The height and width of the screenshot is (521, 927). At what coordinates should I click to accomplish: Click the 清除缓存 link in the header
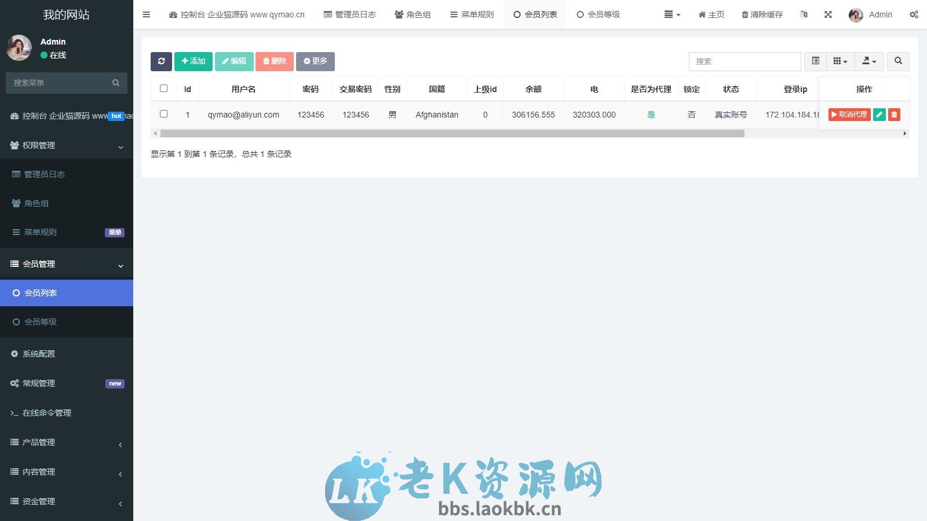pos(762,14)
